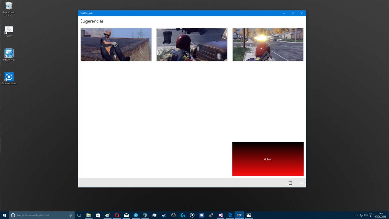This screenshot has height=219, width=389.
Task: Click the active Troll Sounds taskbar icon
Action: pos(239,215)
